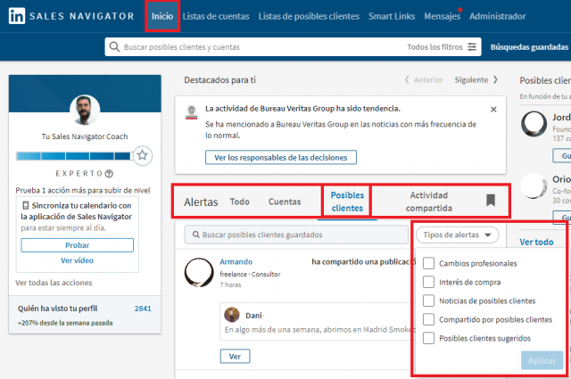Screen dimensions: 571x379
Task: Click Quién ha visto tu perfil
Action: pos(57,309)
